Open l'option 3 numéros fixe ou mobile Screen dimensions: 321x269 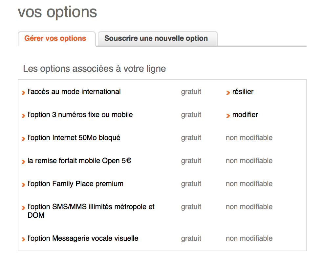click(80, 115)
